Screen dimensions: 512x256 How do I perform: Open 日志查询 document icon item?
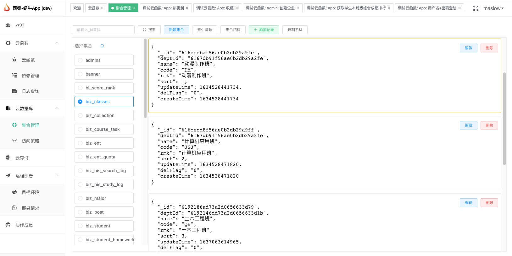click(x=14, y=91)
